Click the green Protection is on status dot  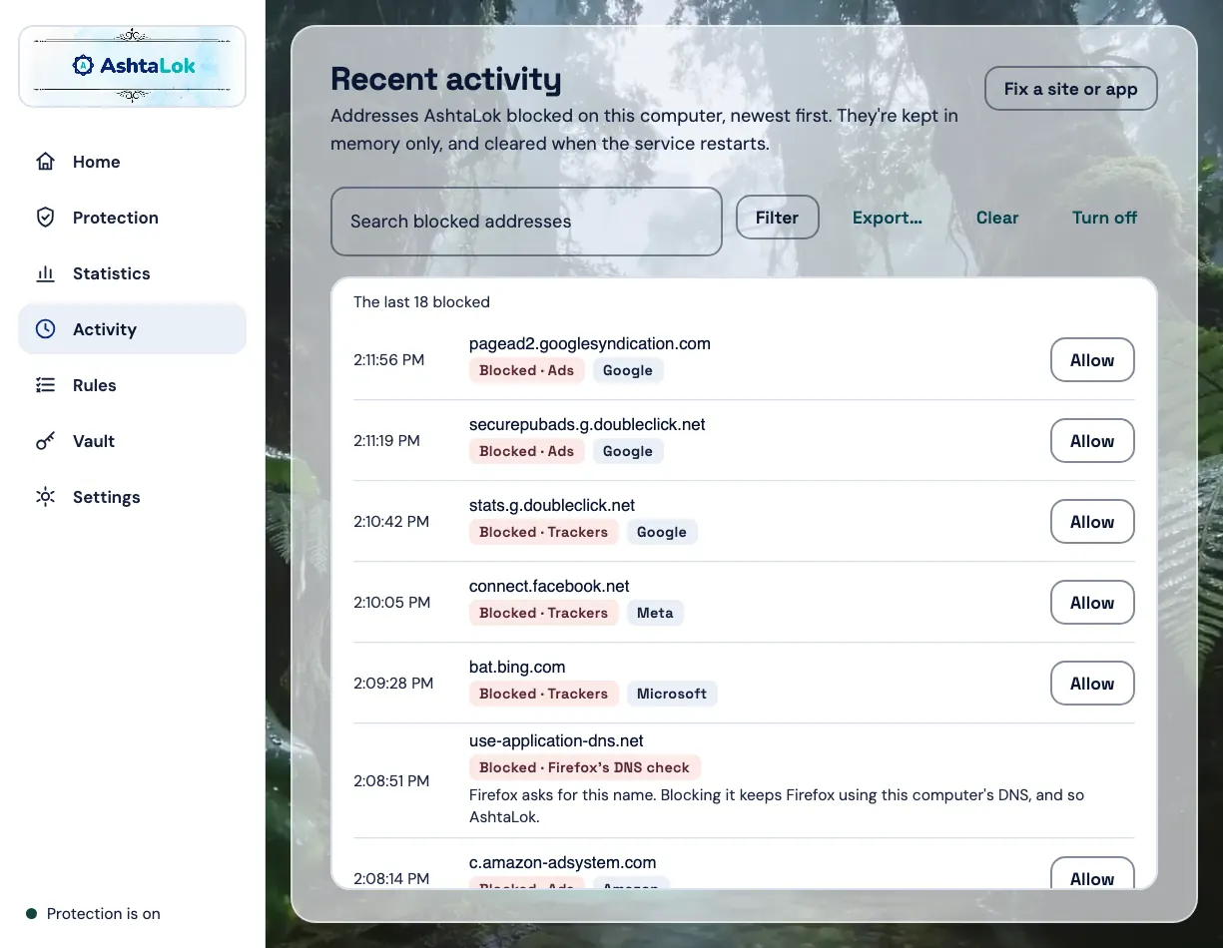point(31,914)
